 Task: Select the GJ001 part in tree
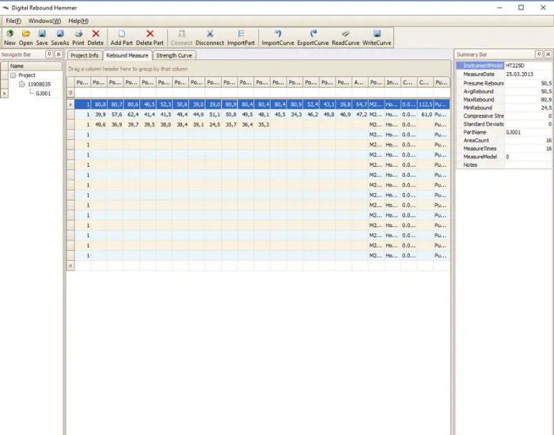pos(43,93)
